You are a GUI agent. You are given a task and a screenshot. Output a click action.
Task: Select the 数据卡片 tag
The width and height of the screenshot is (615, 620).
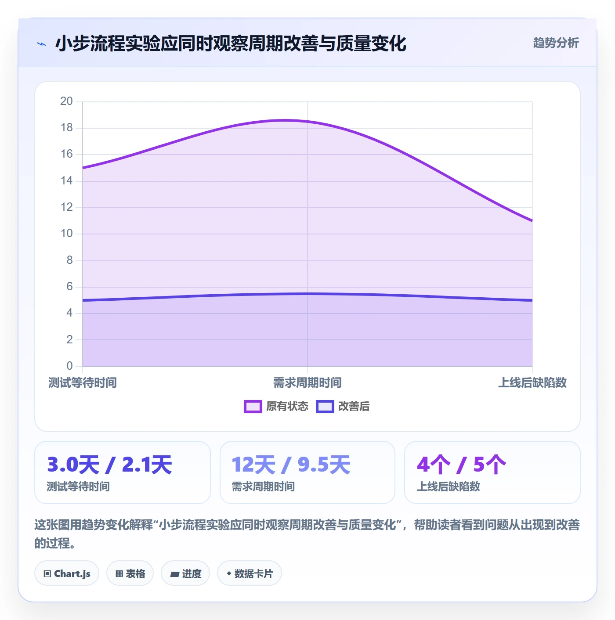(250, 573)
